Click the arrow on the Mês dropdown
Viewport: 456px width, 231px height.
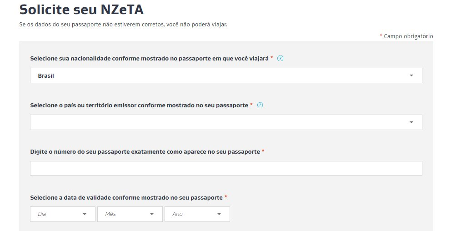[151, 214]
